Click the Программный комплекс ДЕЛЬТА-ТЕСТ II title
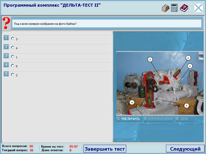This screenshot has height=154, width=206. pos(52,5)
